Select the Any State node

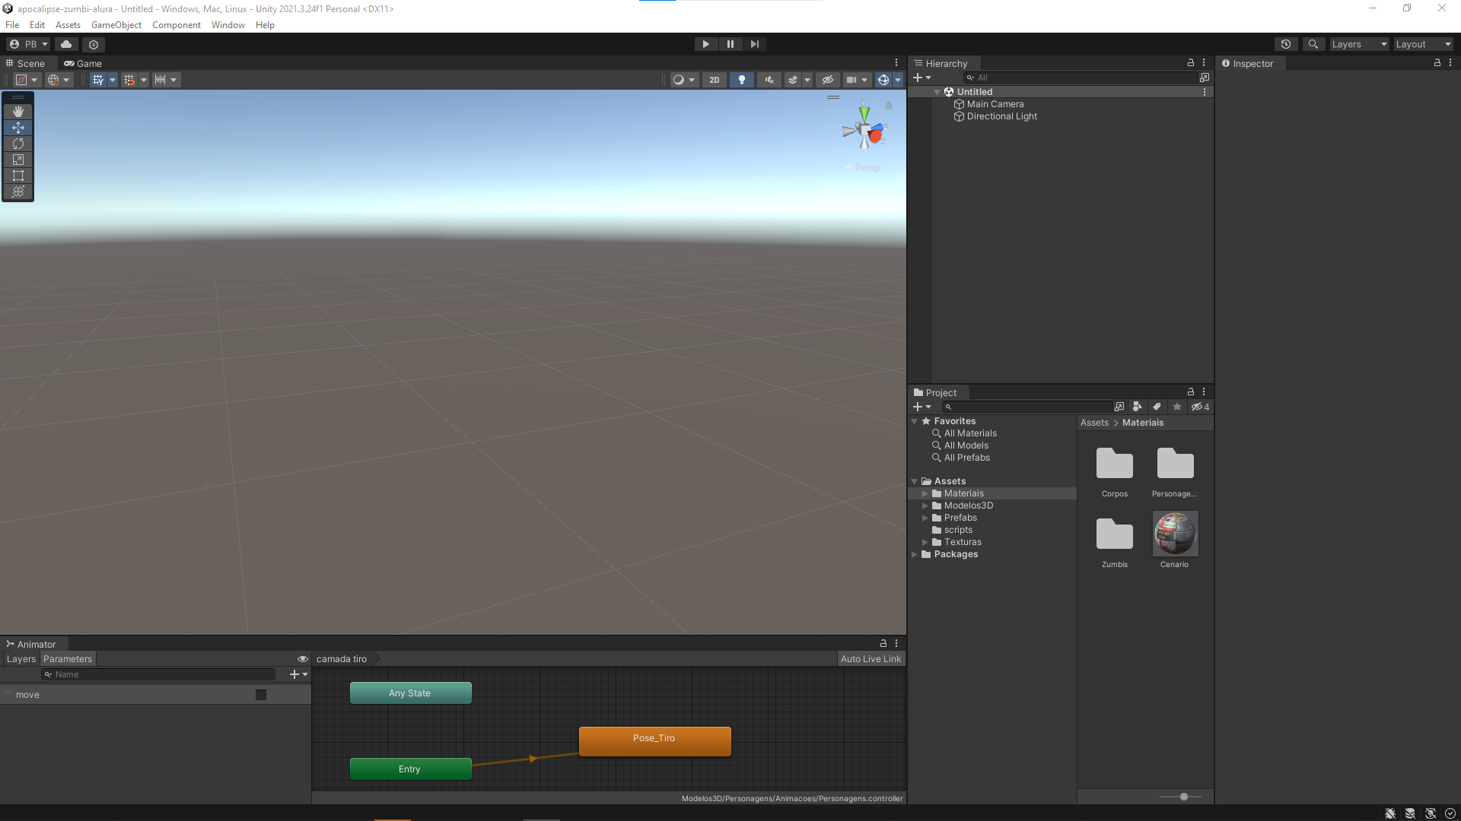[411, 693]
